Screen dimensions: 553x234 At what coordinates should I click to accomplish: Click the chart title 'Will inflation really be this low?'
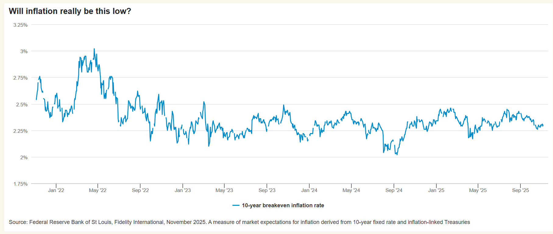point(70,11)
